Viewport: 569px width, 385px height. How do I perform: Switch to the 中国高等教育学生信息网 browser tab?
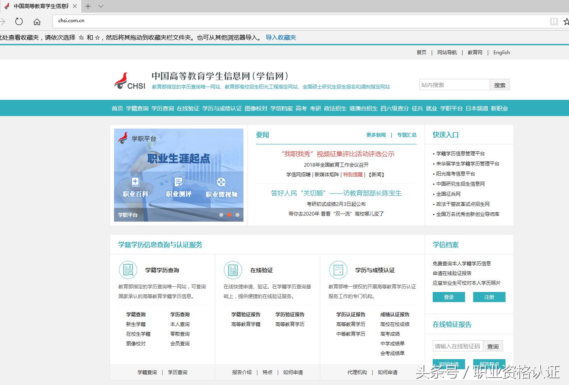(x=40, y=6)
